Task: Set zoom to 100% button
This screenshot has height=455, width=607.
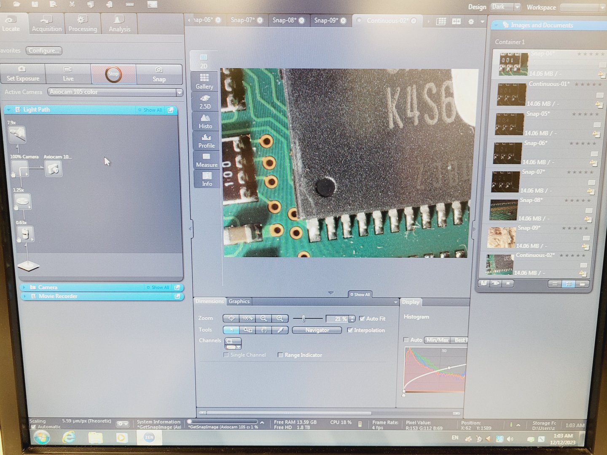Action: (247, 318)
